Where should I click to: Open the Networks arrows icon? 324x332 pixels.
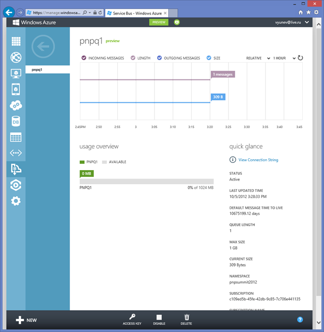pyautogui.click(x=16, y=153)
